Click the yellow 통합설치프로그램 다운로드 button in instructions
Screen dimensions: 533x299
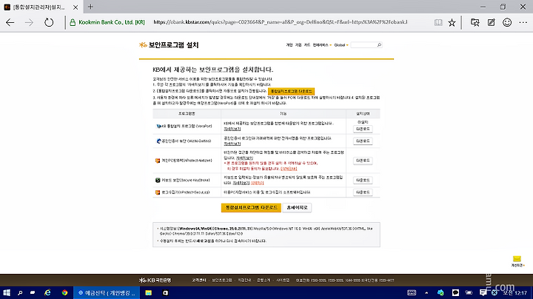292,91
